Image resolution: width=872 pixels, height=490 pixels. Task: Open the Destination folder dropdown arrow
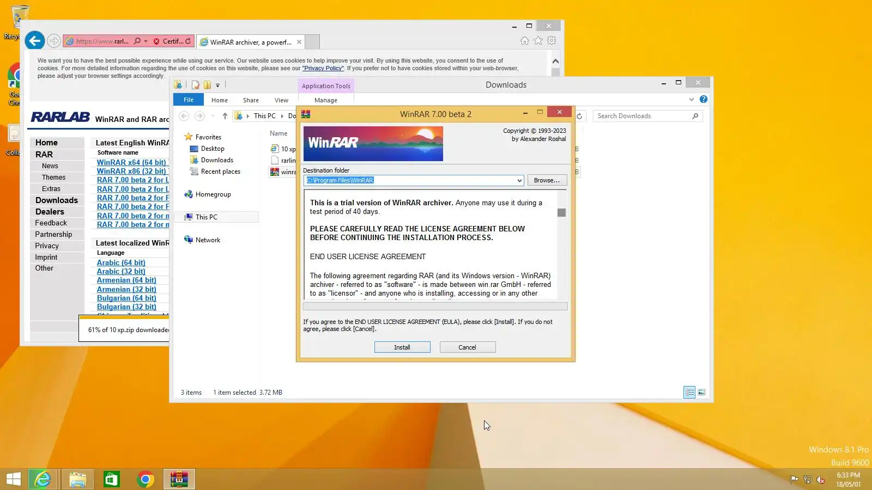point(519,180)
